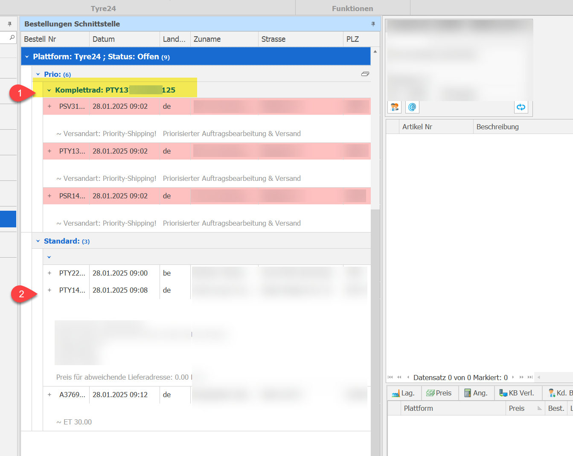Sort by Best. column header

pyautogui.click(x=556, y=408)
